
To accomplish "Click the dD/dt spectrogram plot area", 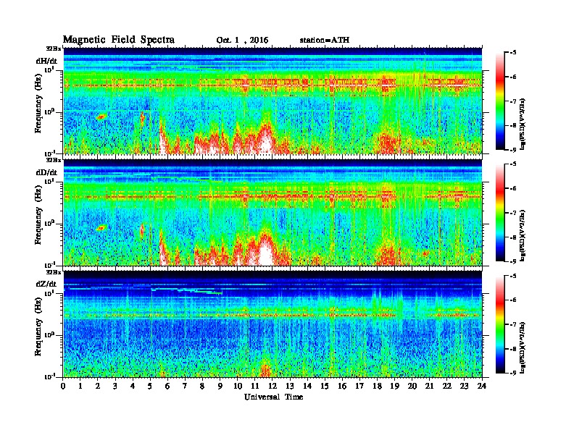I will [x=273, y=212].
